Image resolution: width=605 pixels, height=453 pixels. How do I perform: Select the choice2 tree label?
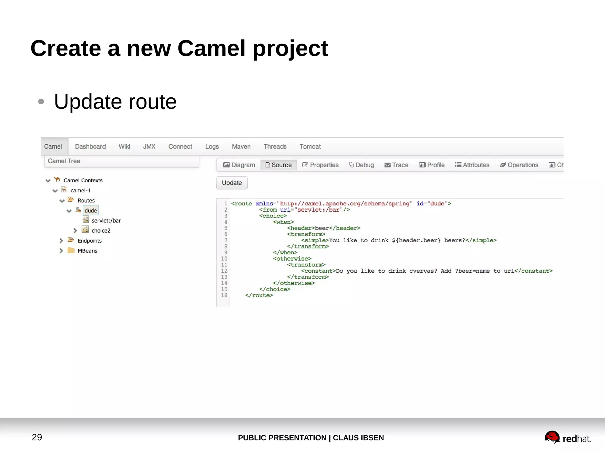point(101,230)
